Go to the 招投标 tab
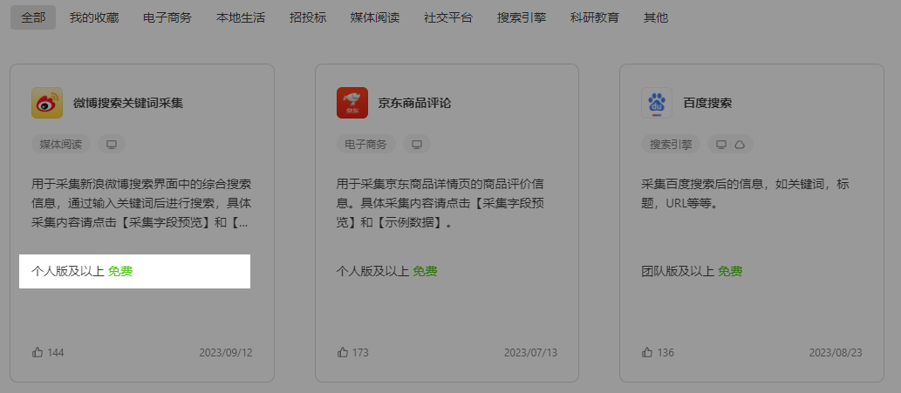Screen dimensions: 901x393 308,17
